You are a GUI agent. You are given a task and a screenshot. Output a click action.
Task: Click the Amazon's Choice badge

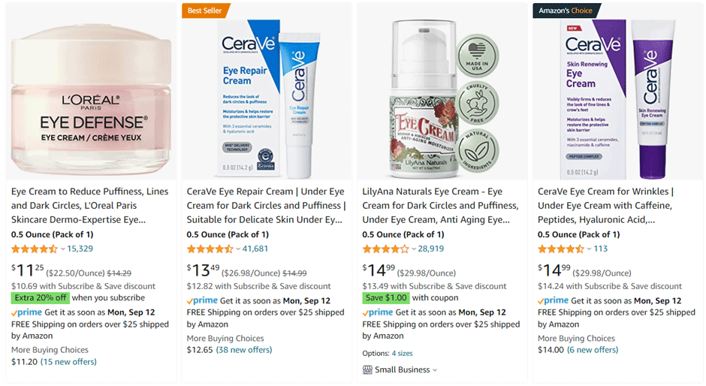tap(563, 11)
